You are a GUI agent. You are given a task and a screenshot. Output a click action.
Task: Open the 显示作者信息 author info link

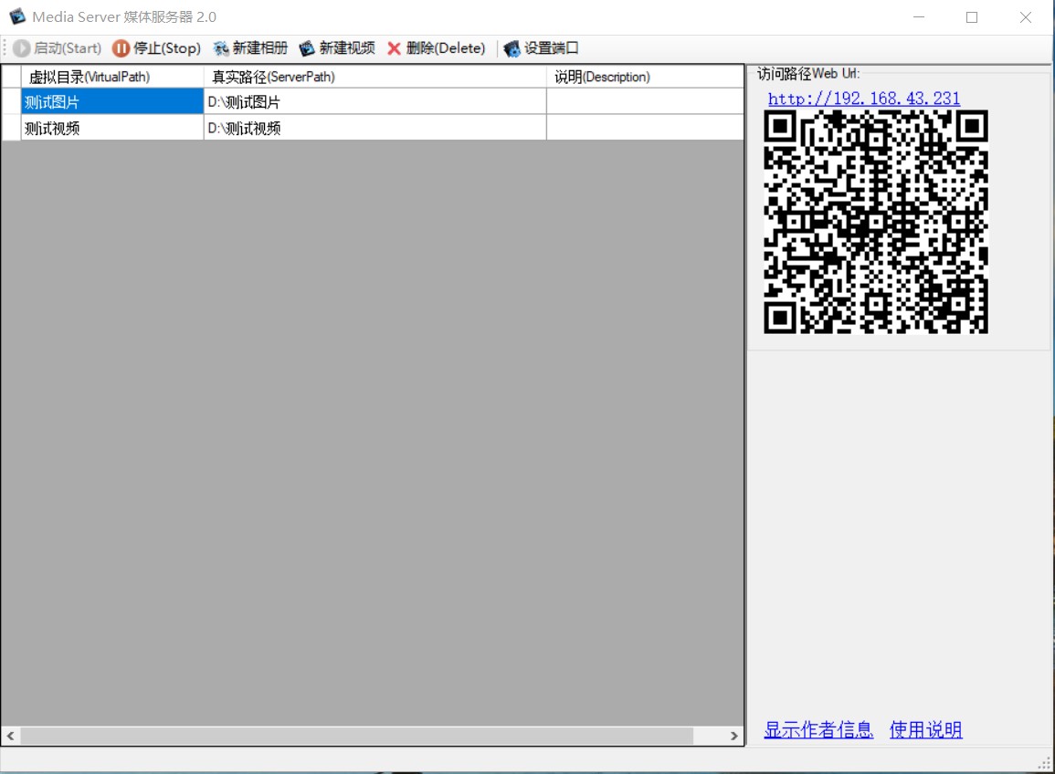[x=818, y=730]
